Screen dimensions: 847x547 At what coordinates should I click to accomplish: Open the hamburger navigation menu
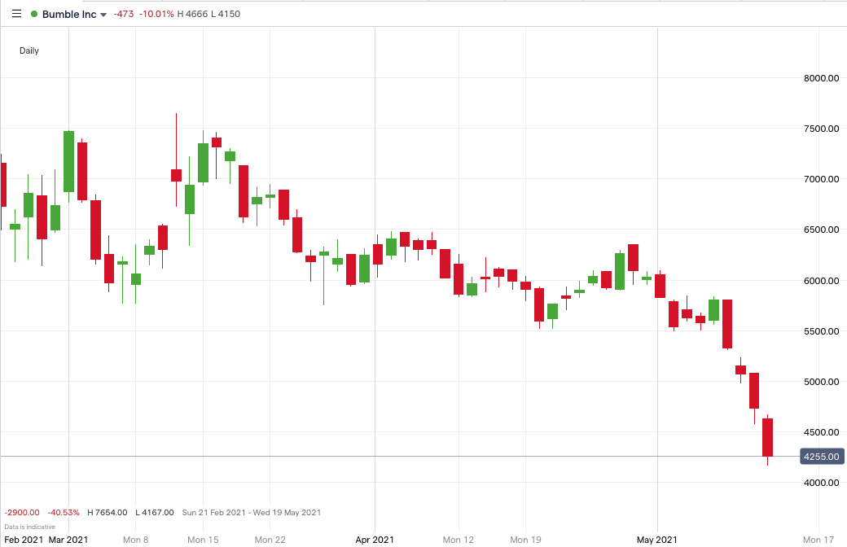(x=16, y=13)
